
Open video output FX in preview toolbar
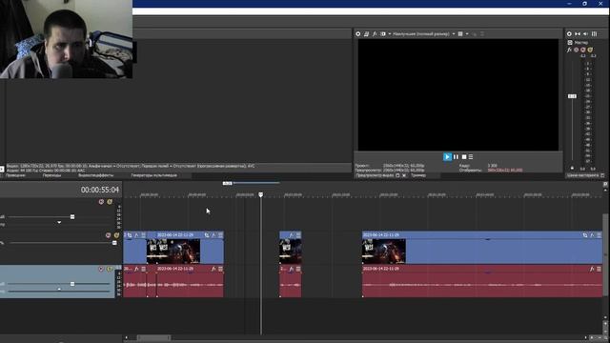click(x=375, y=34)
